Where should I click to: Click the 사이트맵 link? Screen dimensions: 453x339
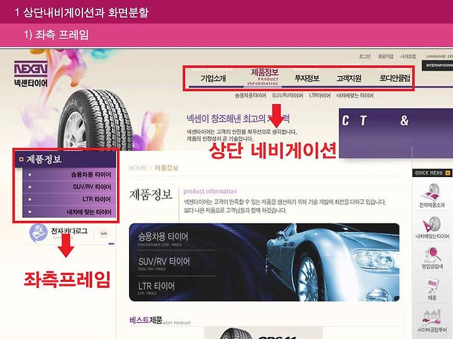408,56
